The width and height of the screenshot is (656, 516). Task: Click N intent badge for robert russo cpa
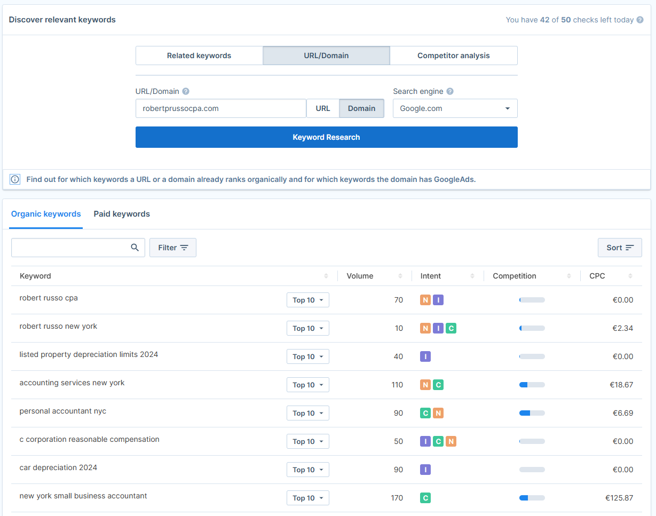(425, 300)
